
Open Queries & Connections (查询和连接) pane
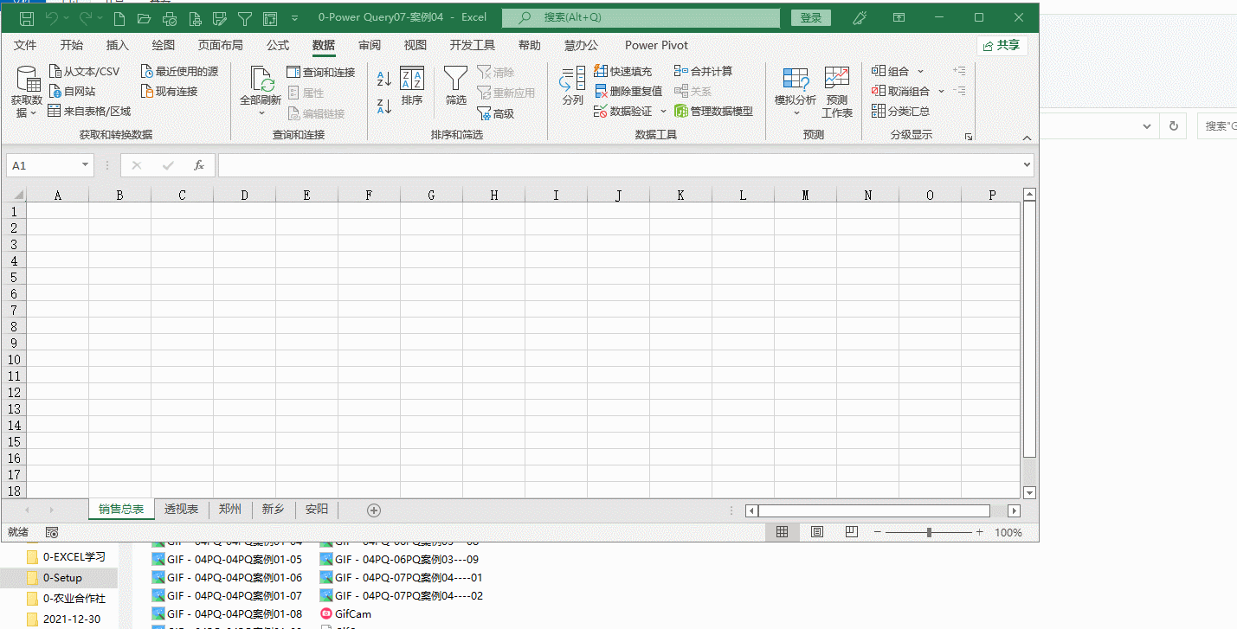(x=321, y=72)
